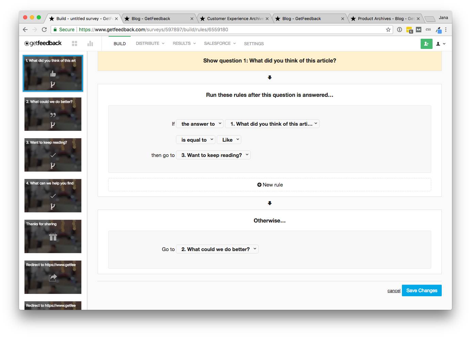Expand the DISTRIBUTE menu
The height and width of the screenshot is (337, 471).
(150, 43)
